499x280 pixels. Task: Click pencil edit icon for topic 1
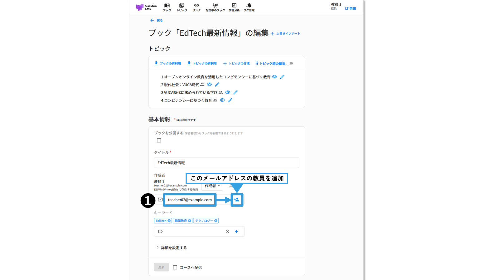point(282,77)
